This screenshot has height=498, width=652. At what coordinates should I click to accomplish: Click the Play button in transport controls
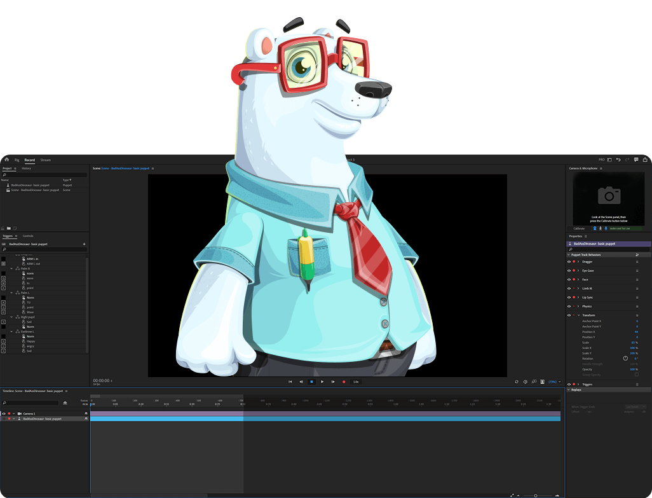click(322, 382)
